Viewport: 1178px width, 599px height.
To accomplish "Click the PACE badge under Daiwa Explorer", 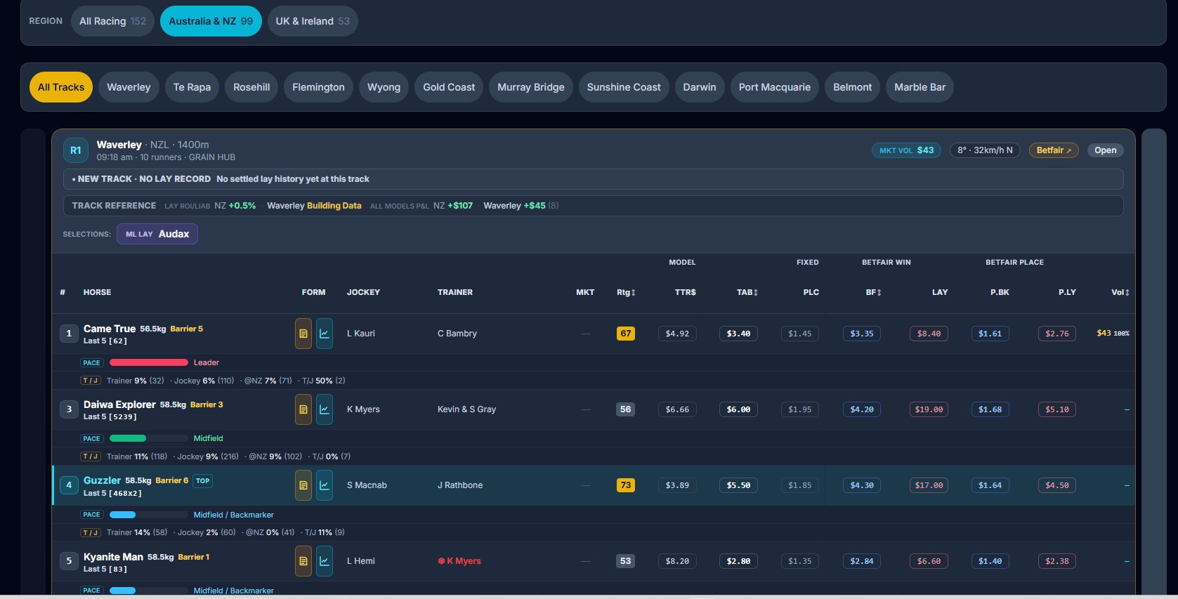I will point(91,438).
